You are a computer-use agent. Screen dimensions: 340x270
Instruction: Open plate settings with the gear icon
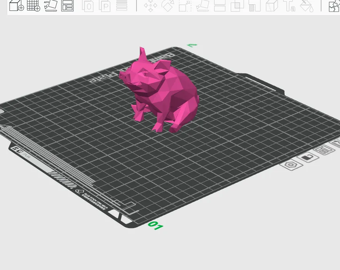click(x=290, y=165)
